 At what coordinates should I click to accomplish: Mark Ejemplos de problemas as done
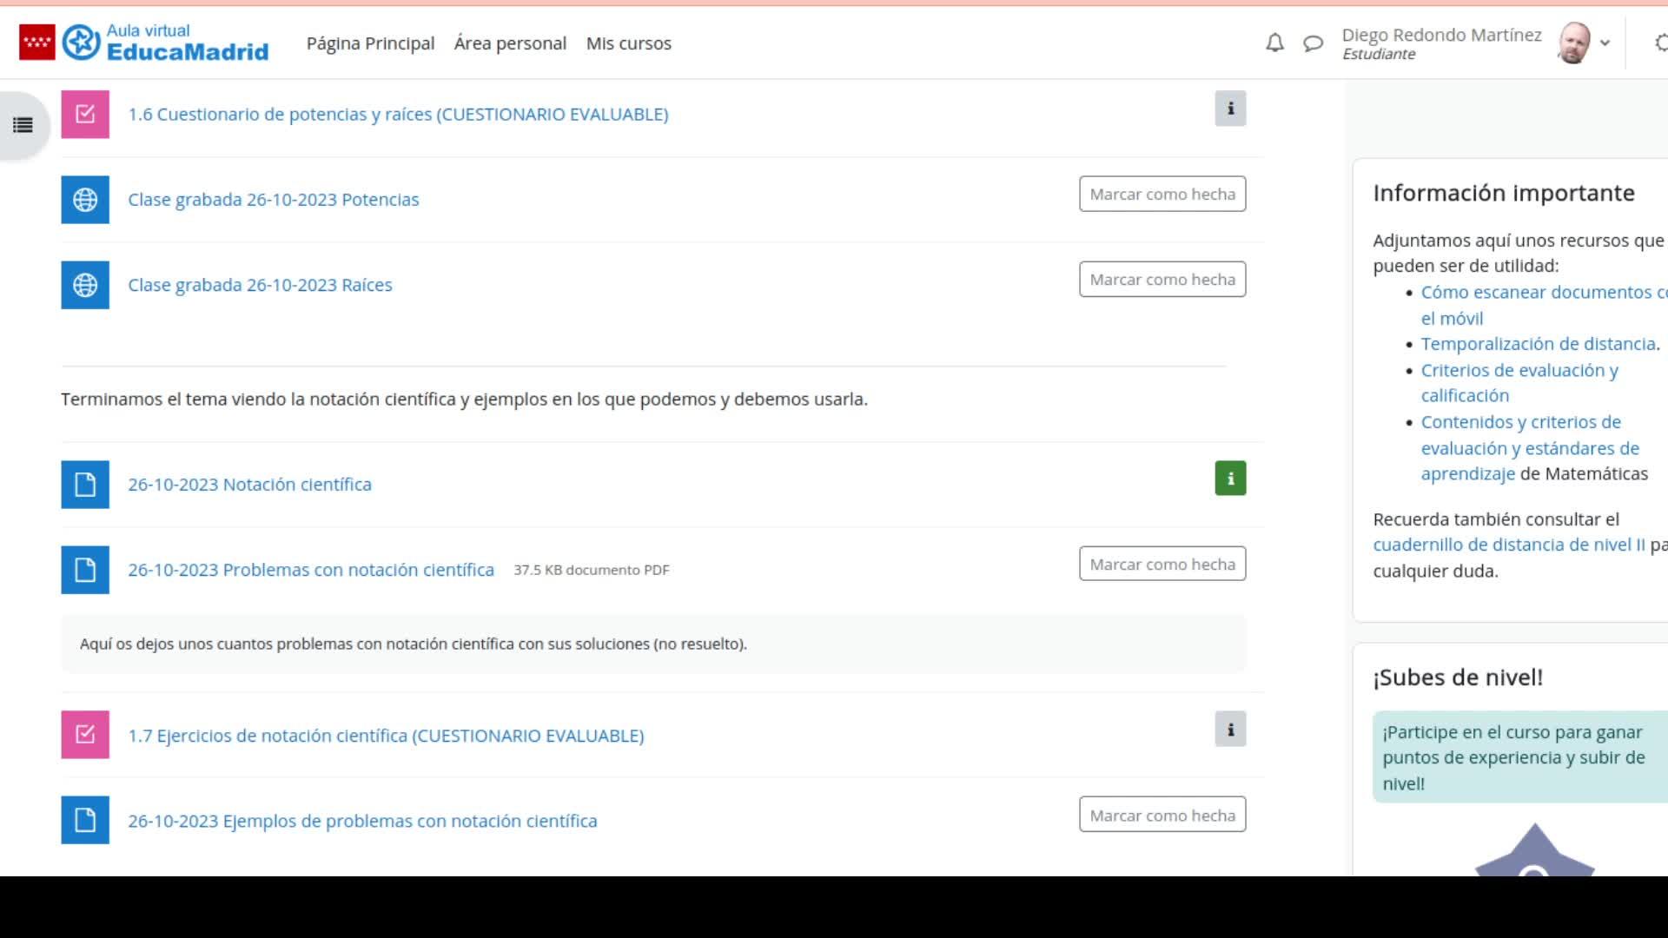tap(1162, 816)
